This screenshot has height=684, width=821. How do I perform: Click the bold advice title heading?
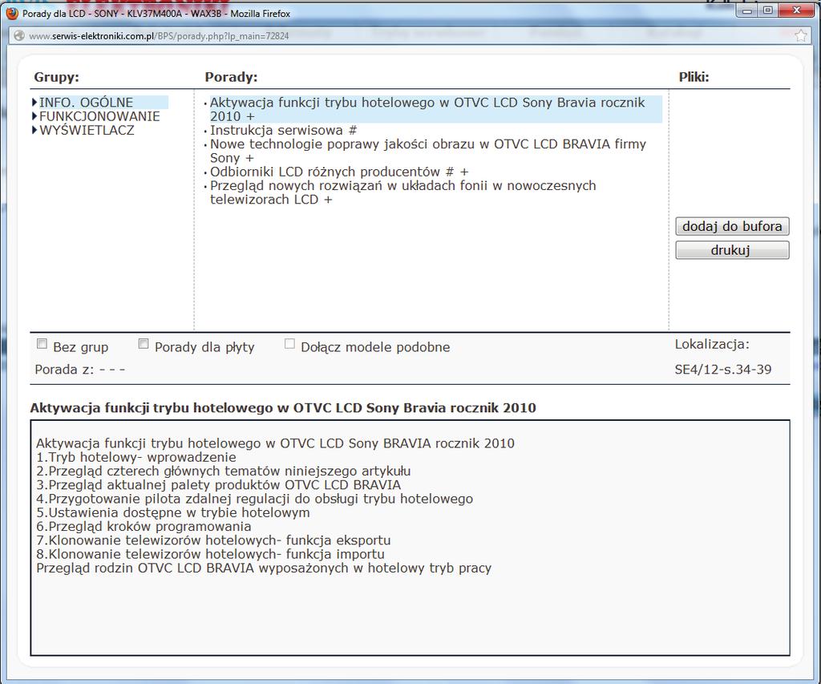point(283,408)
